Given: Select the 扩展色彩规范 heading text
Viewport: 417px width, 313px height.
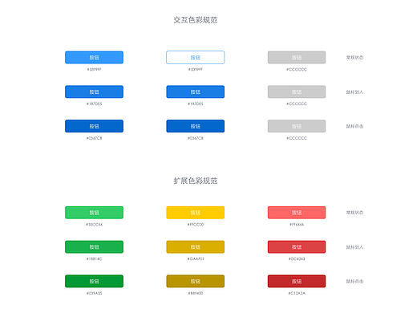Looking at the screenshot, I should 196,181.
